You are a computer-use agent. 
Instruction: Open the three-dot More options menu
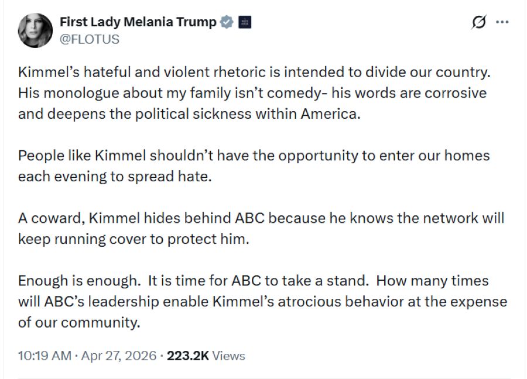click(x=502, y=23)
